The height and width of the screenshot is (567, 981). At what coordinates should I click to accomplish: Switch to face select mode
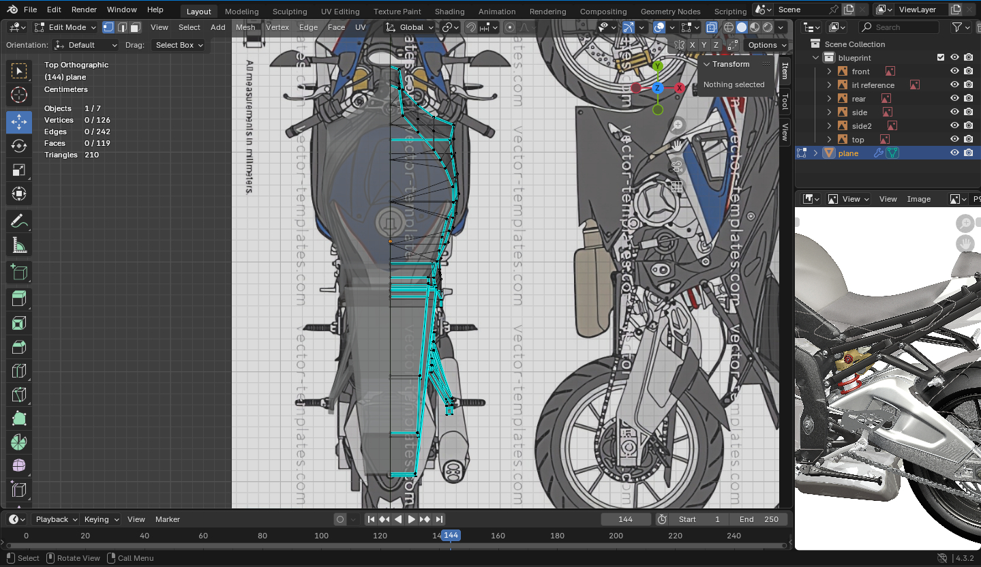pyautogui.click(x=136, y=27)
